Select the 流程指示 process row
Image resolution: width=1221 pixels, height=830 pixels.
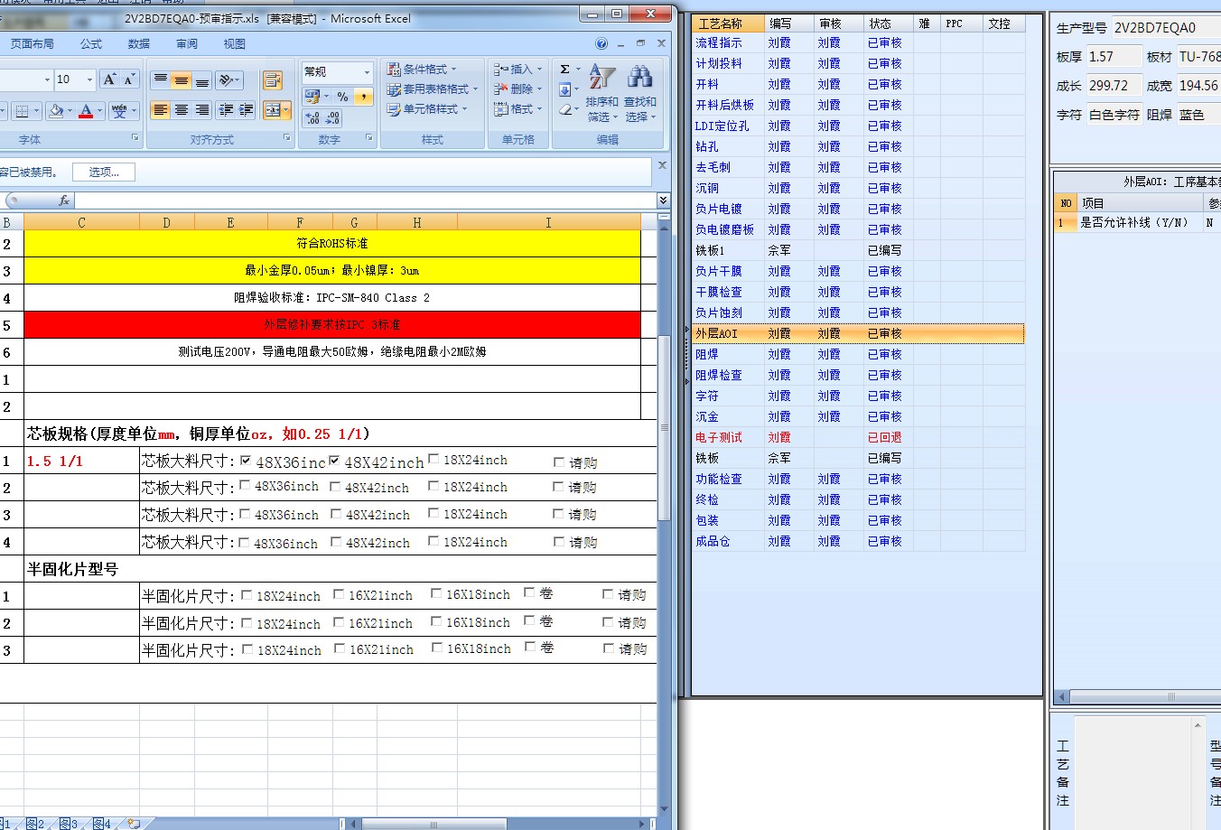(859, 42)
